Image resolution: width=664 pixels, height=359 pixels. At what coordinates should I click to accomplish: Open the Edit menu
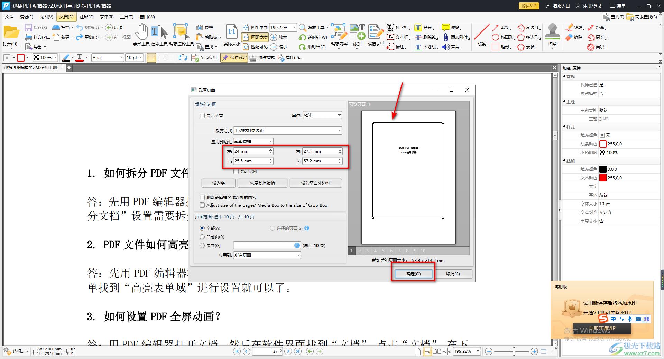coord(26,17)
